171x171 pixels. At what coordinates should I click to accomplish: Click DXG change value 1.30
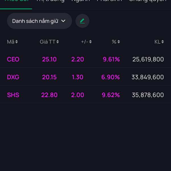click(x=78, y=77)
